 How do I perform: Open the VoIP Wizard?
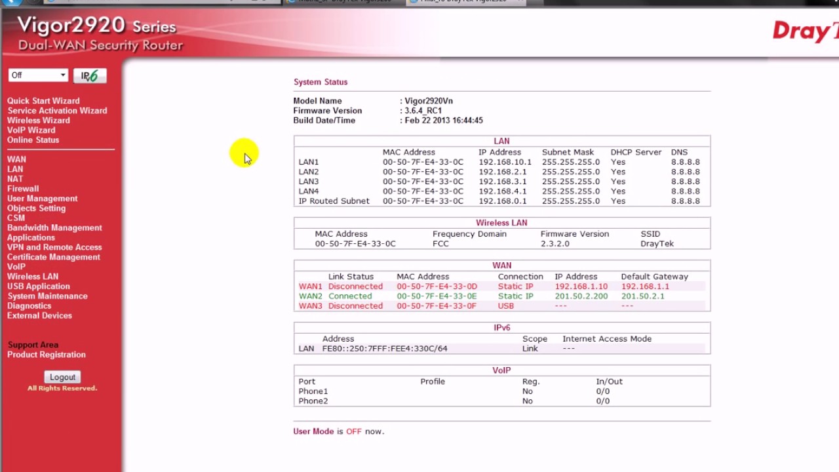point(31,130)
